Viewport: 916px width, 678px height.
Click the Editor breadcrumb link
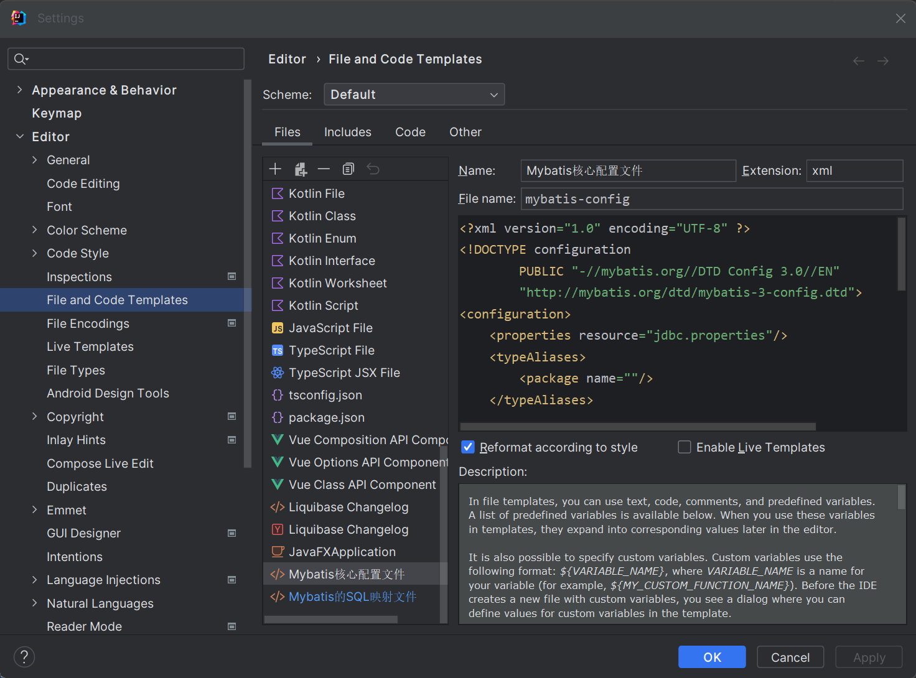pos(287,59)
